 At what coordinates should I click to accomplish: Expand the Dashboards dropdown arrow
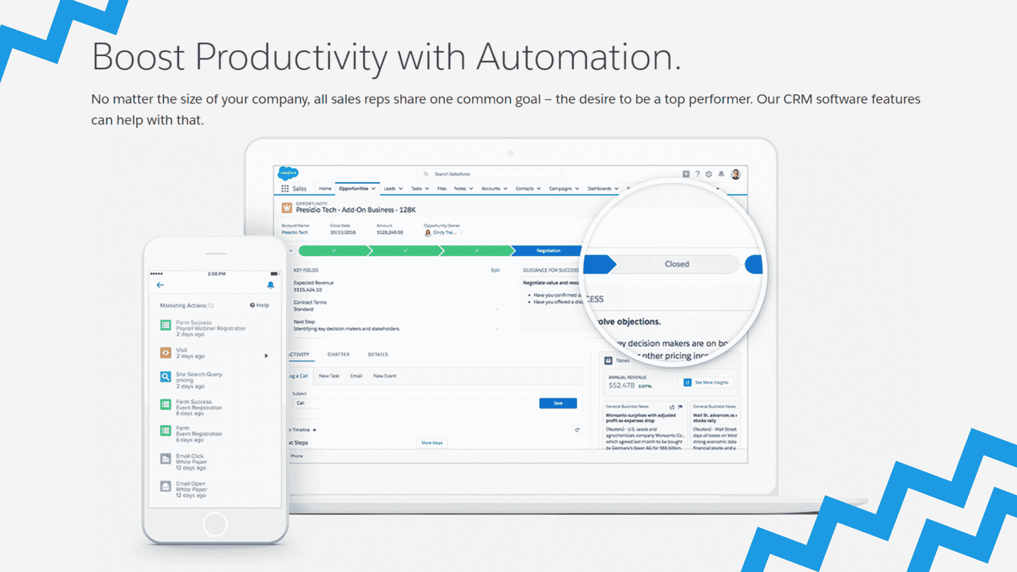coord(617,189)
